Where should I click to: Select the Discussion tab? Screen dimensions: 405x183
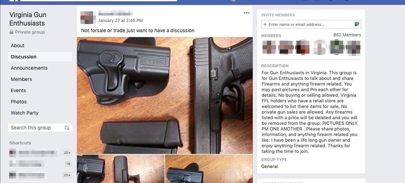click(x=23, y=57)
